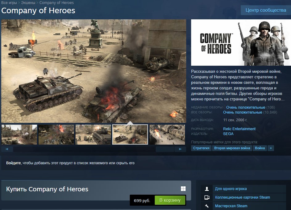Image resolution: width=291 pixels, height=210 pixels.
Task: Open the Центр сообщества community hub
Action: [266, 10]
